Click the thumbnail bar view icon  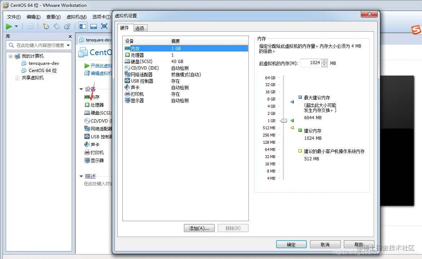[93, 26]
